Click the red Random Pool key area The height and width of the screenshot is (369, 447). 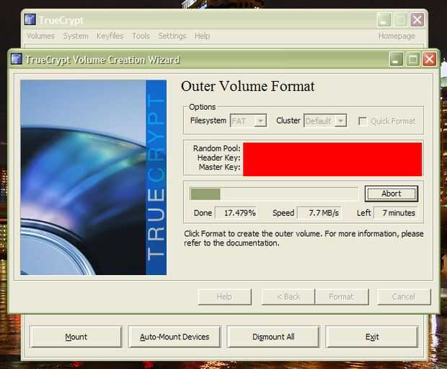coord(332,159)
